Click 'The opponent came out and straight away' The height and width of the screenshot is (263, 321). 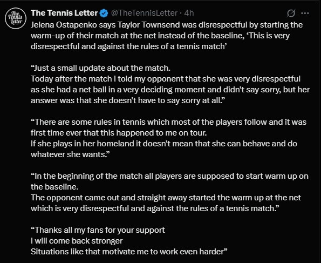[166, 198]
